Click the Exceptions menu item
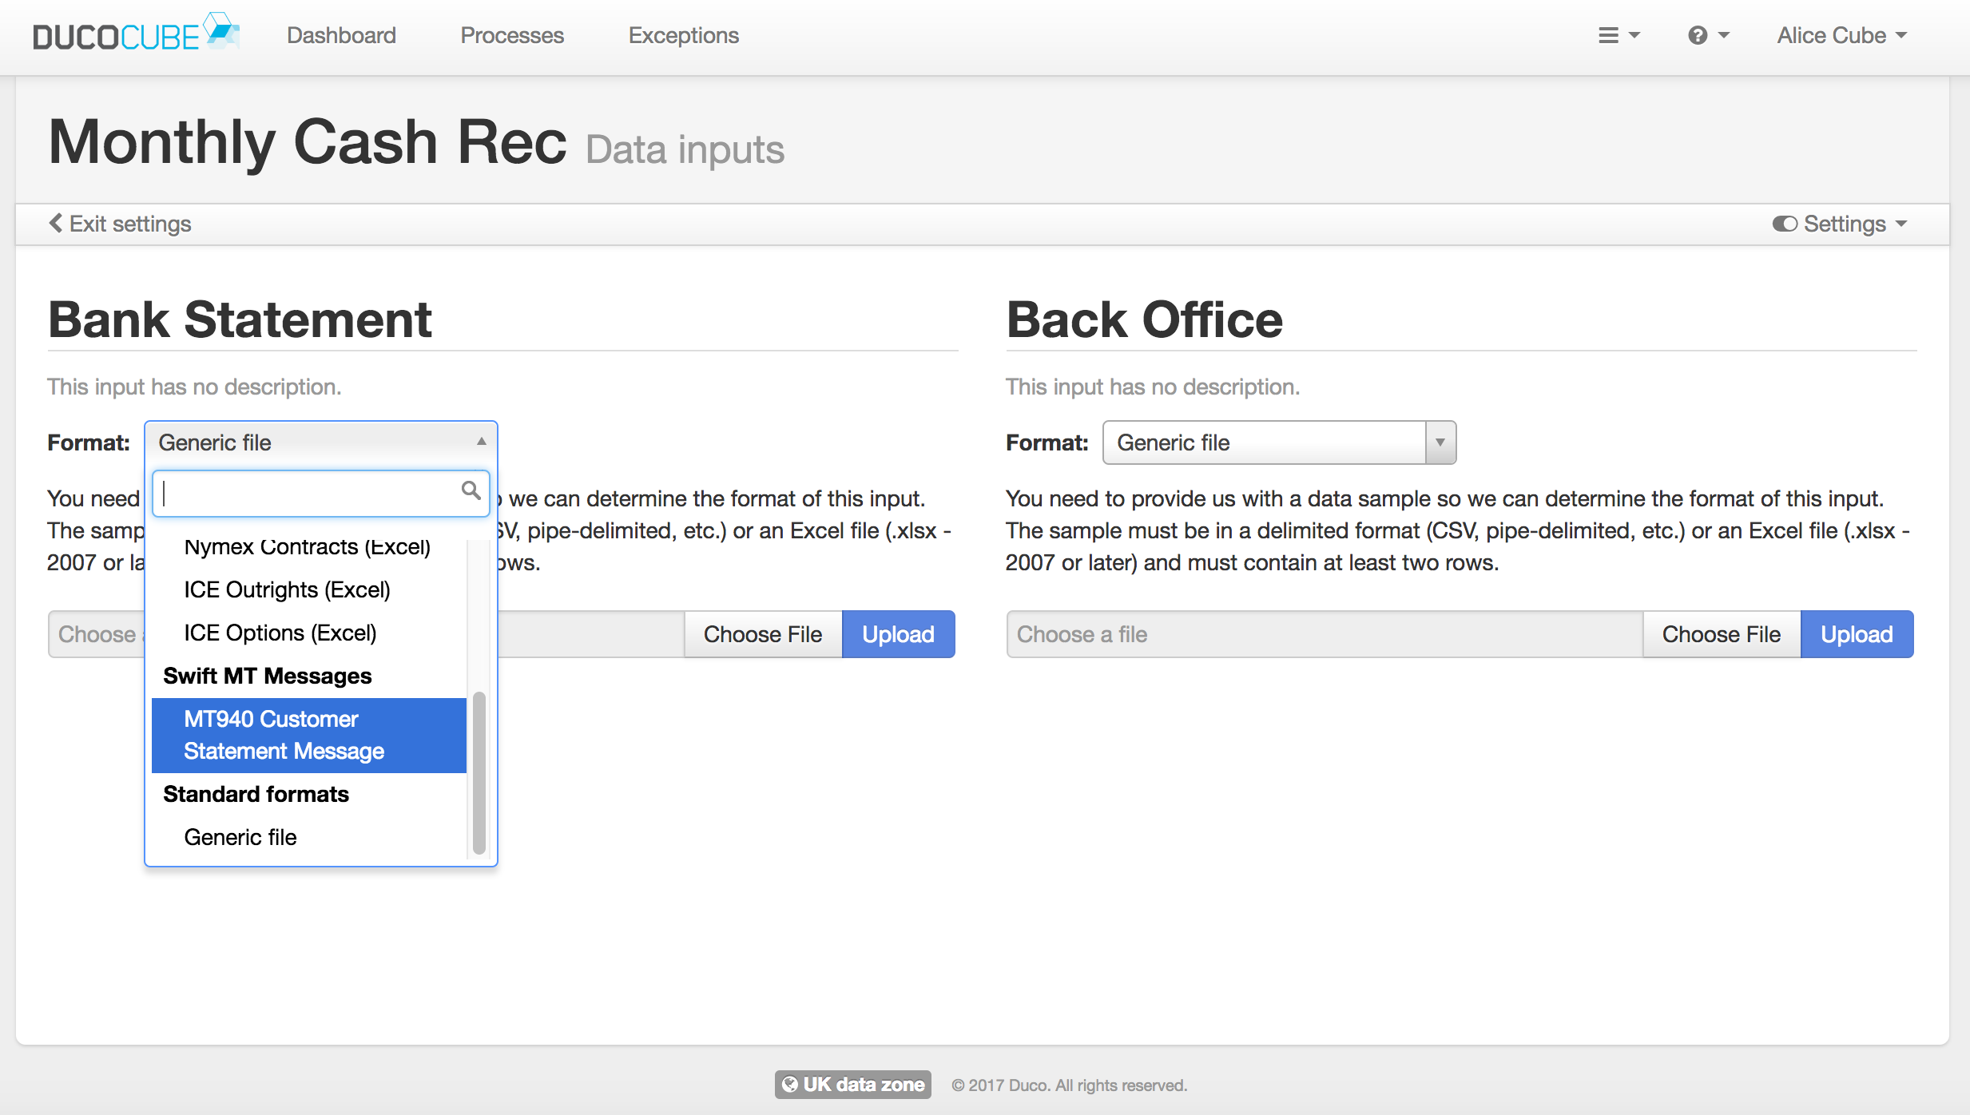 point(683,35)
